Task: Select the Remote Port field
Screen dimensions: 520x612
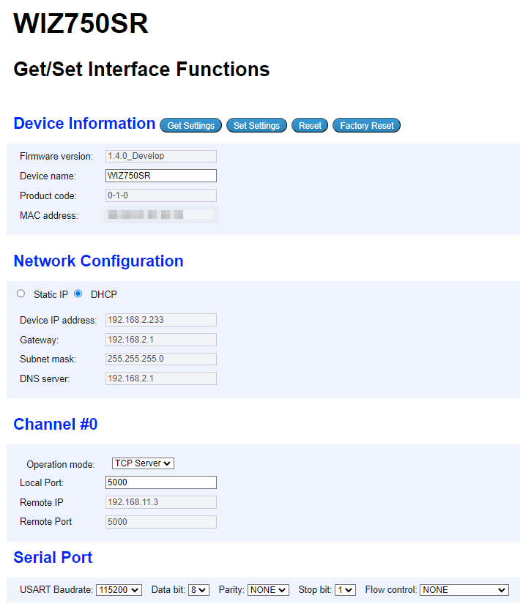Action: pyautogui.click(x=160, y=521)
